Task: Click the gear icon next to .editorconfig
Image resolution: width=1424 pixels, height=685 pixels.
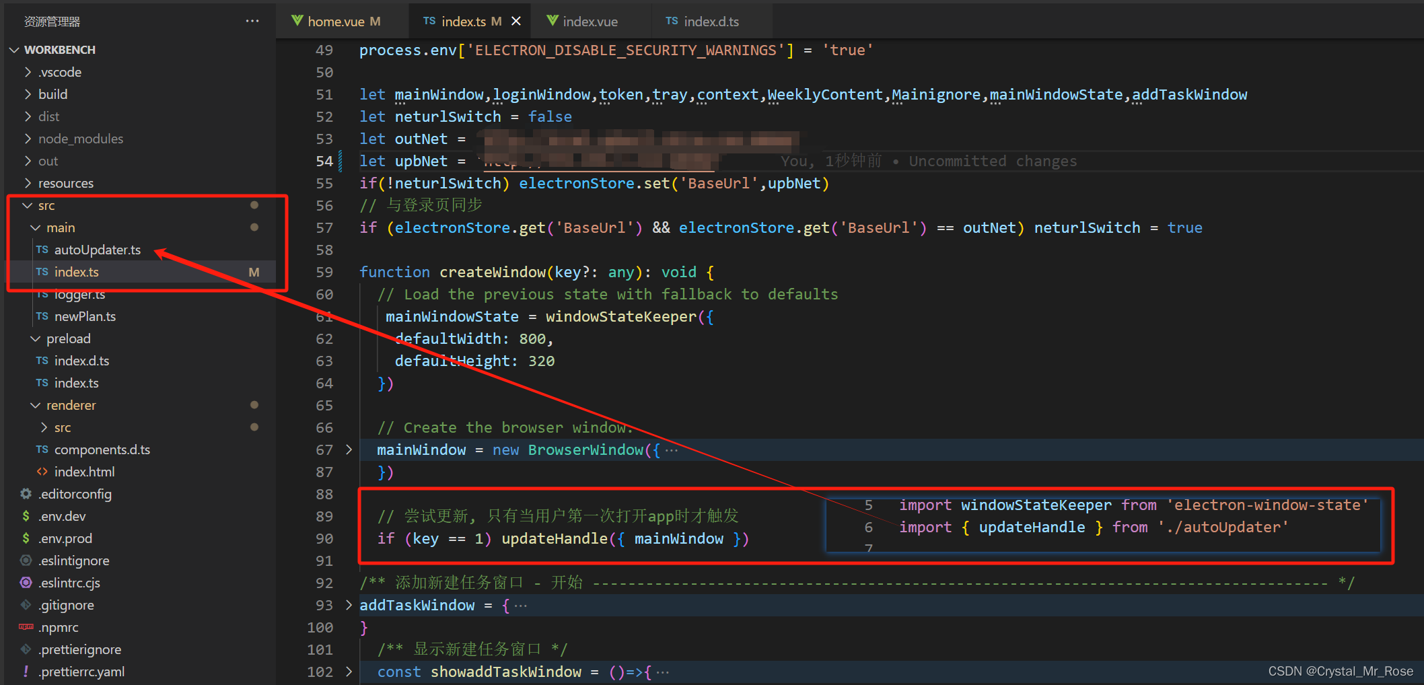Action: 25,493
